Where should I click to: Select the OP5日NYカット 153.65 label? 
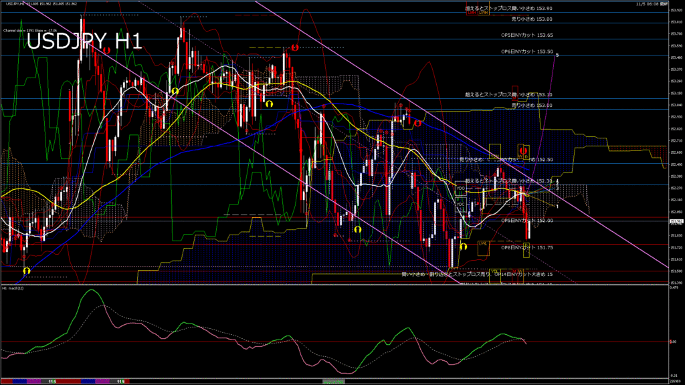coord(527,35)
